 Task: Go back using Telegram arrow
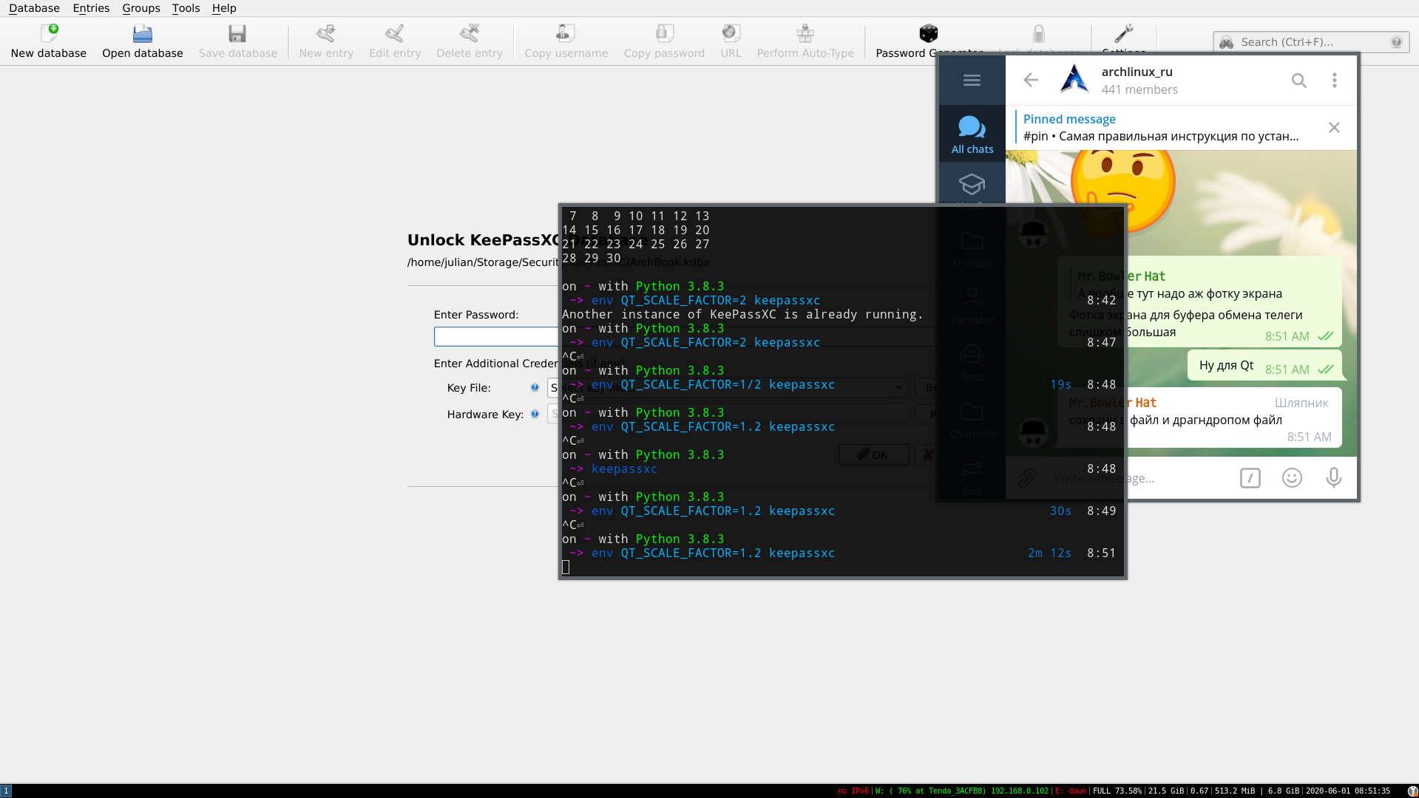click(1031, 80)
